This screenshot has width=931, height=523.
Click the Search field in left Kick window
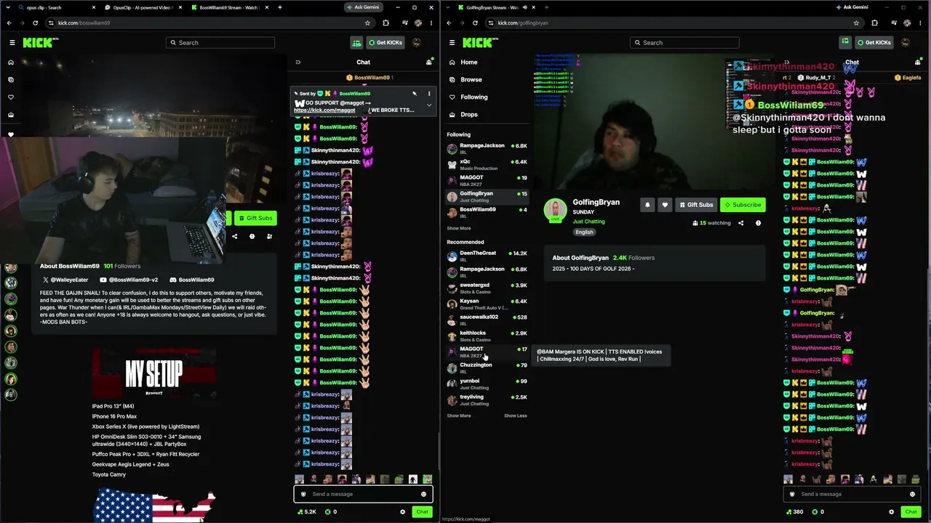coord(220,43)
